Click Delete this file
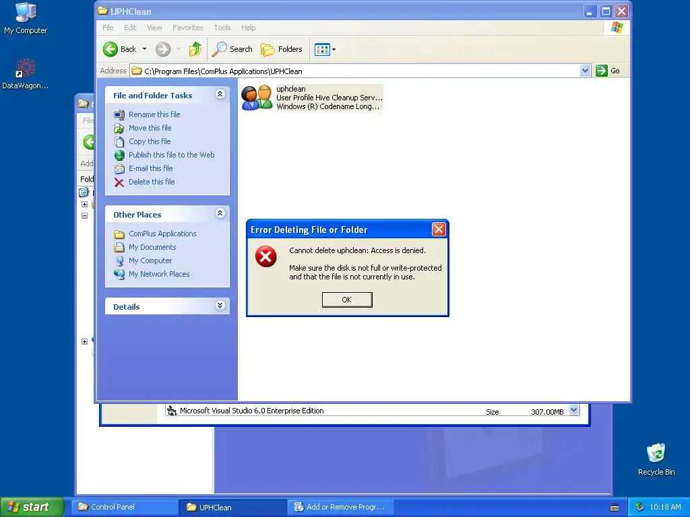Viewport: 690px width, 517px height. click(152, 182)
